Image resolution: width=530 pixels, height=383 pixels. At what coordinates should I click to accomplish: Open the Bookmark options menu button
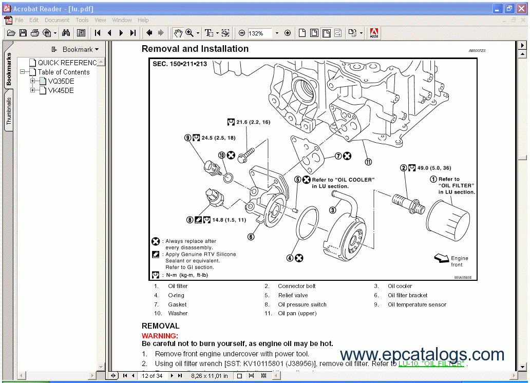[x=75, y=49]
